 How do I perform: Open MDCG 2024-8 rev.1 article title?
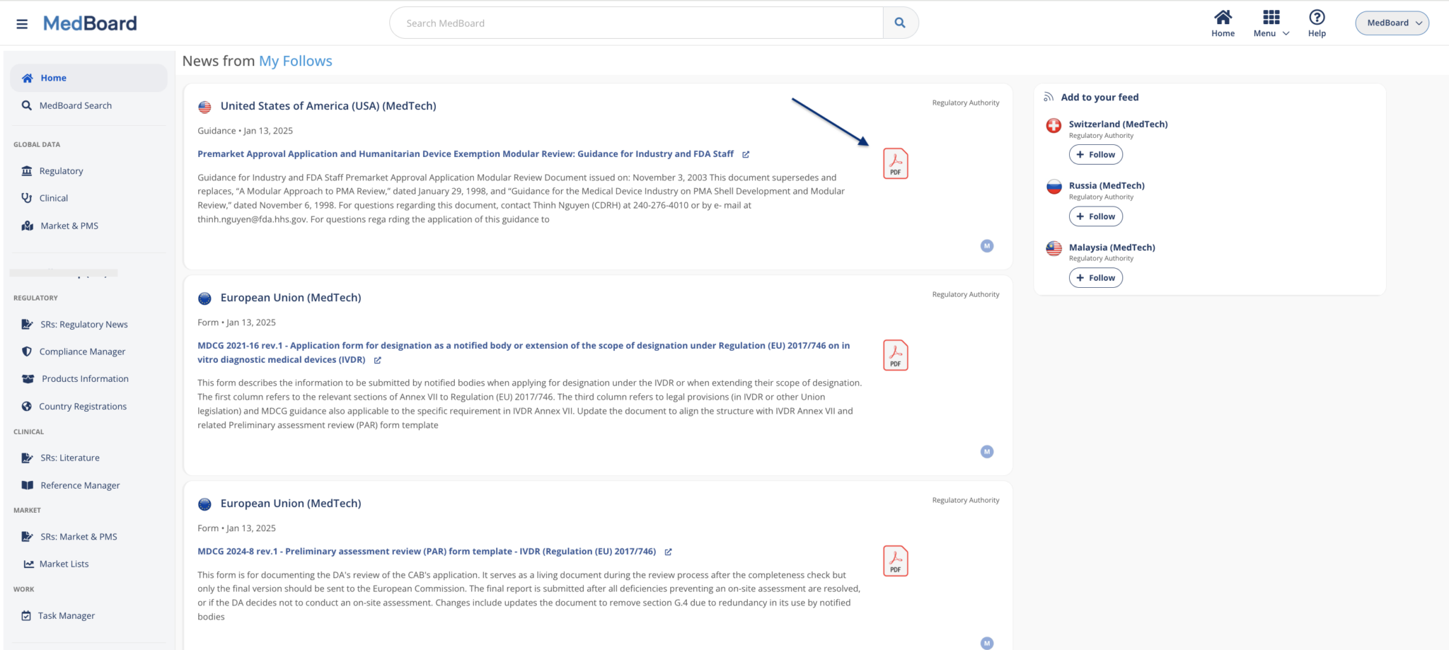point(426,552)
